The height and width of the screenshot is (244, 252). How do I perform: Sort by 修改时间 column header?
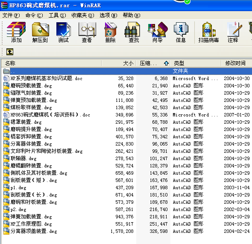(x=237, y=63)
